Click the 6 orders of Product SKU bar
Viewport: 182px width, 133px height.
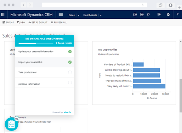138,65
